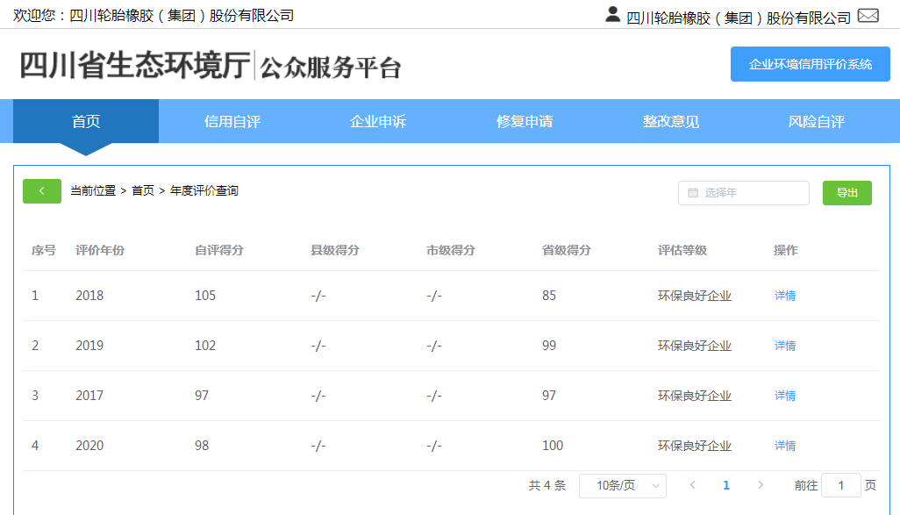Click the 评价年份 column header
This screenshot has height=515, width=900.
tap(100, 250)
